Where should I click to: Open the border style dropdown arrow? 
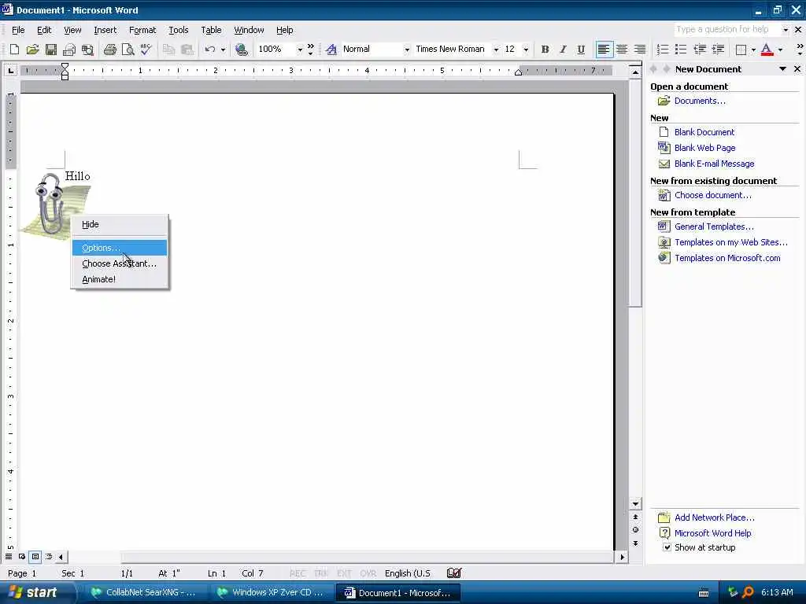[x=753, y=50]
